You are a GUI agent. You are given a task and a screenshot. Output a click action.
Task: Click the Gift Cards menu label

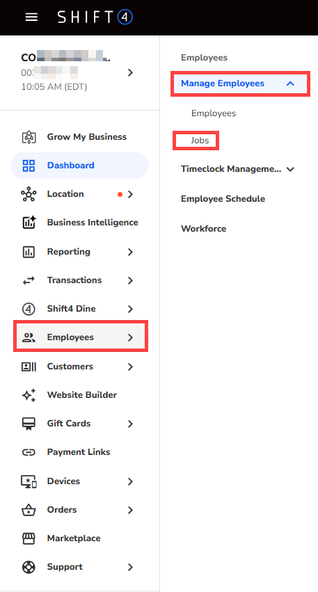(x=69, y=424)
